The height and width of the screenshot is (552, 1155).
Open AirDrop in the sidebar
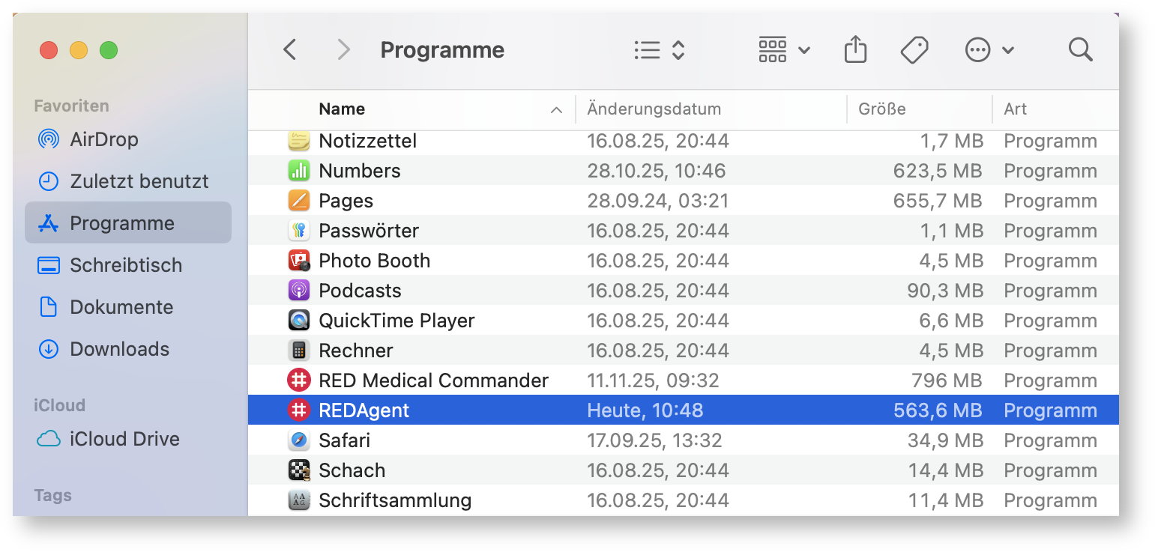pyautogui.click(x=103, y=139)
